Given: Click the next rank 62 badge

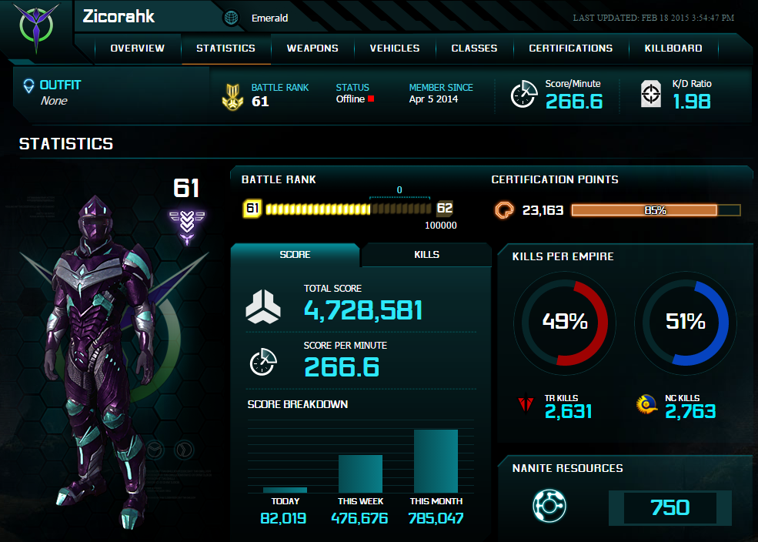Looking at the screenshot, I should point(445,209).
